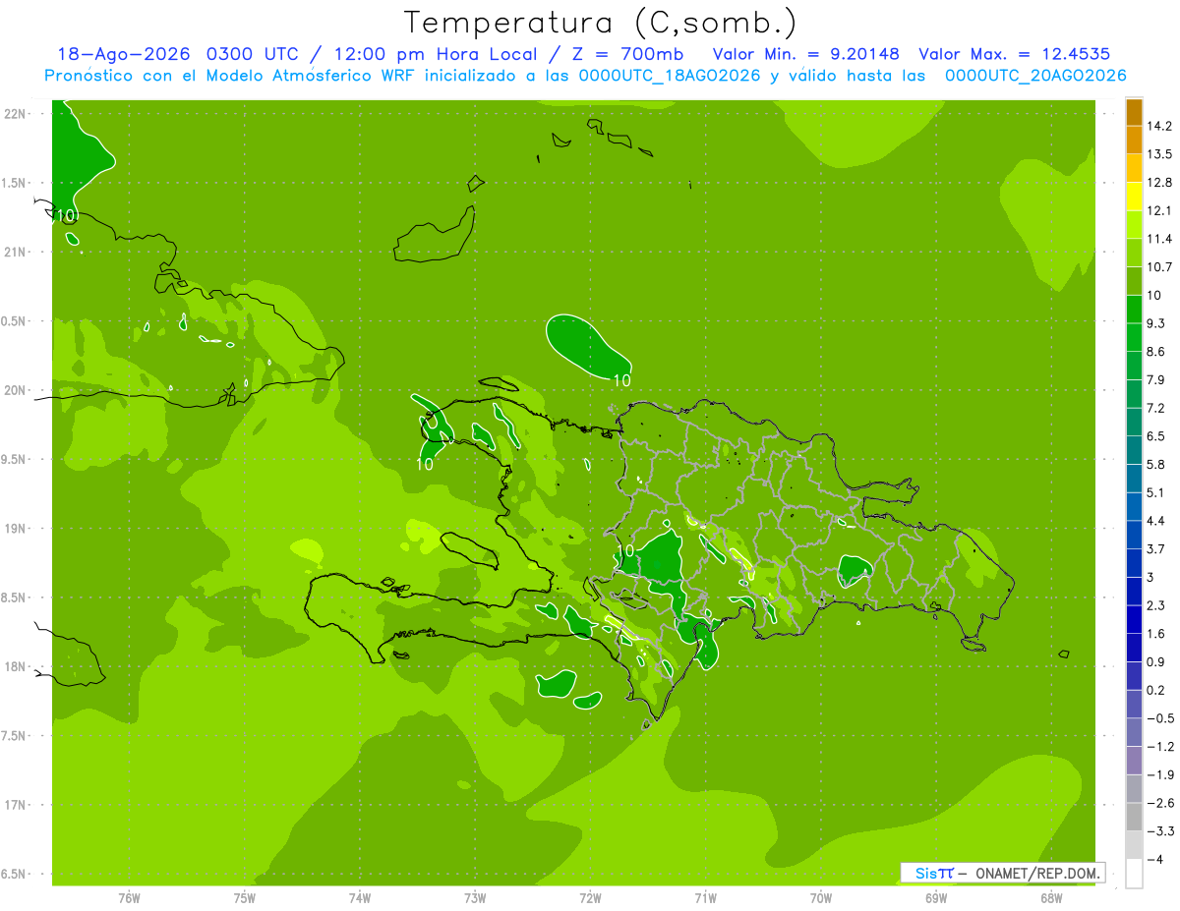
Task: Click the '7.5N' latitude label
Action: (14, 736)
